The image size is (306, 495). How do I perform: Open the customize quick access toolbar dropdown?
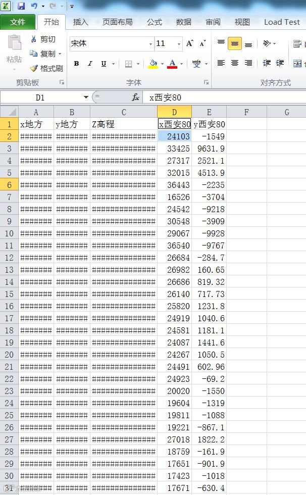(72, 6)
